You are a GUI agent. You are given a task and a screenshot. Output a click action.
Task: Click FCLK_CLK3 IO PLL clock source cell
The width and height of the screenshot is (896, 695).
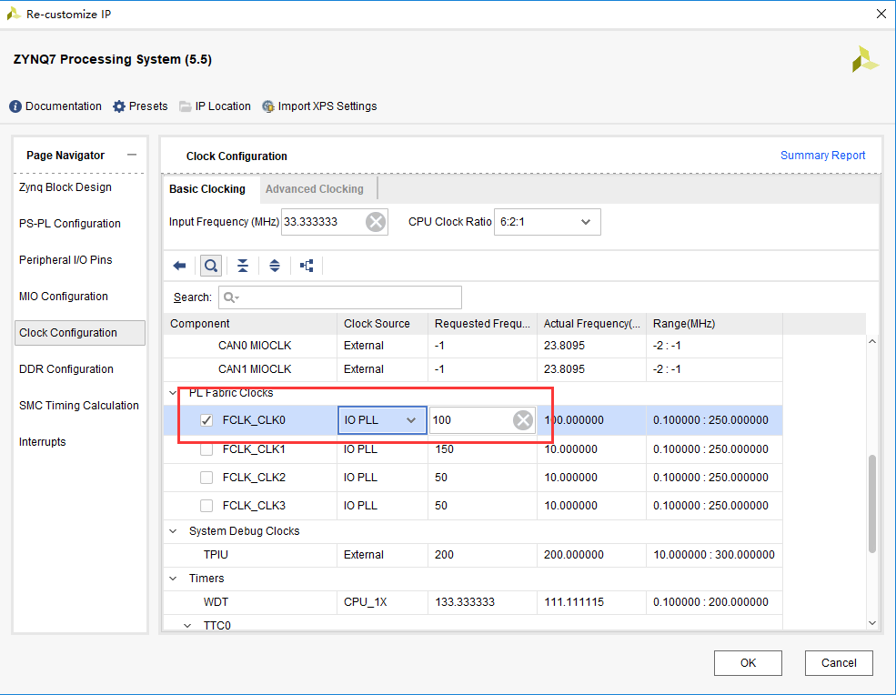coord(382,506)
